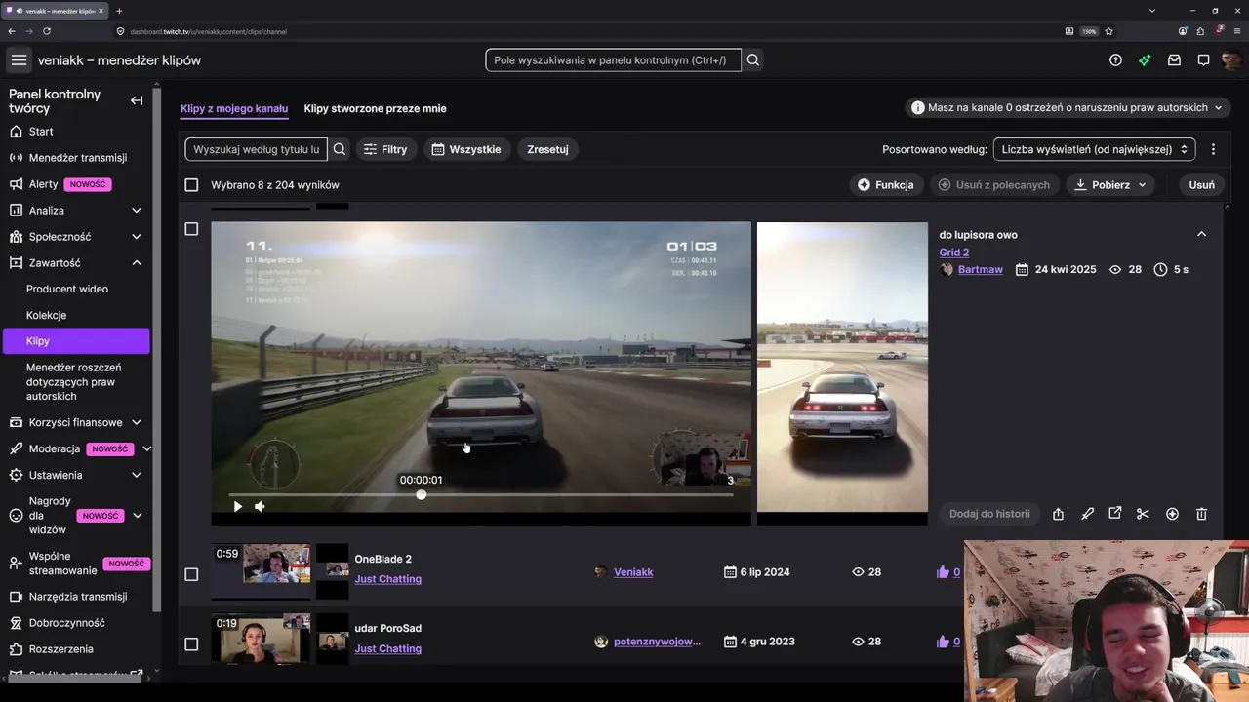Open the user profile avatar menu
The height and width of the screenshot is (702, 1249).
click(x=1231, y=60)
